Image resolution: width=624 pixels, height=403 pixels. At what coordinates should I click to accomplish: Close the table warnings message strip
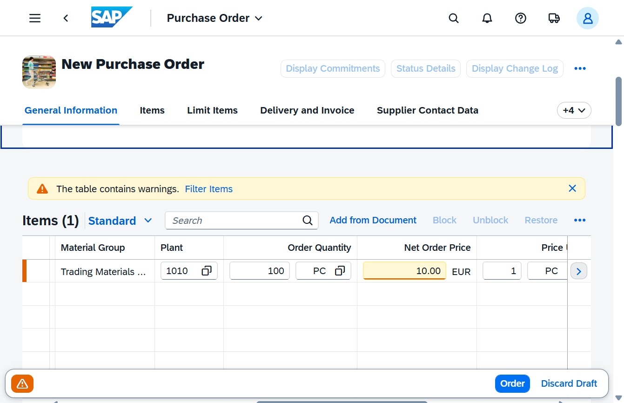[x=572, y=188]
